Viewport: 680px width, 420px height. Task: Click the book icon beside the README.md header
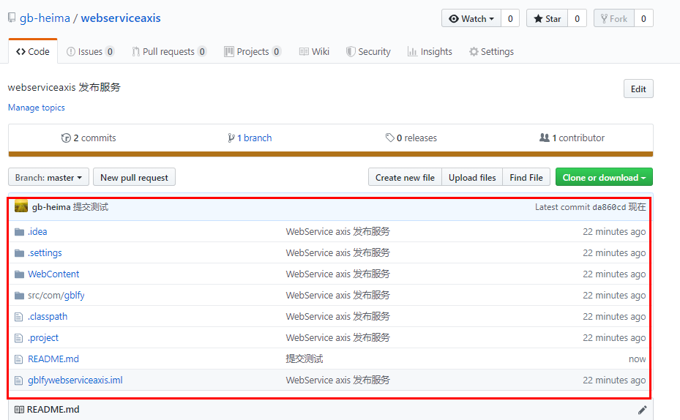[19, 410]
